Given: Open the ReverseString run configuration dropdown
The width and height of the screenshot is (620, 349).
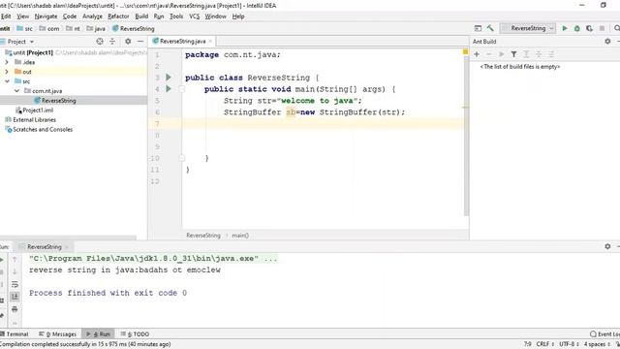Looking at the screenshot, I should [528, 28].
